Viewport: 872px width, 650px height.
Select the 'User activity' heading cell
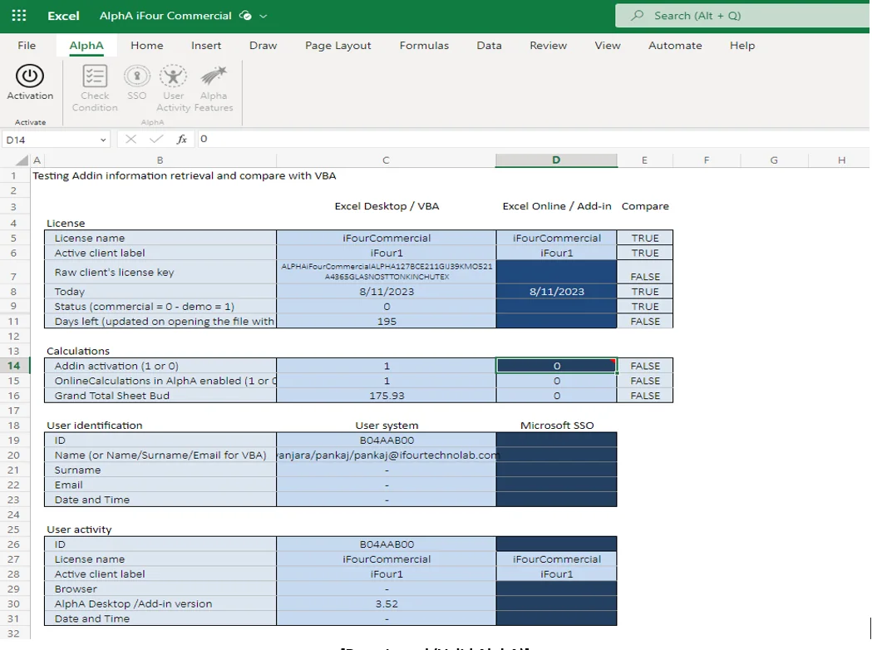pyautogui.click(x=160, y=529)
